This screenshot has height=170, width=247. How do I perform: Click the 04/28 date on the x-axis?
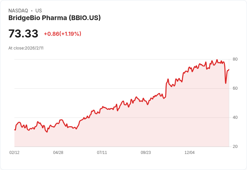[58, 153]
